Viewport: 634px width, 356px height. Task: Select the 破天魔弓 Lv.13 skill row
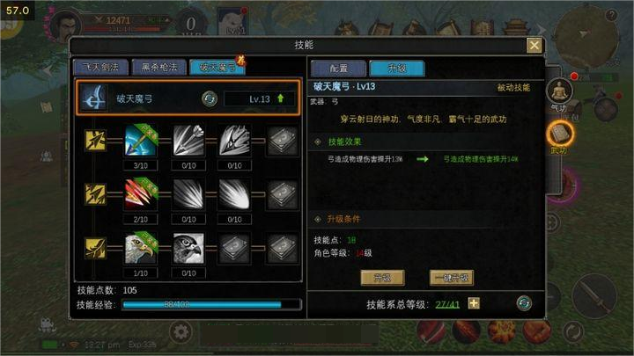188,98
